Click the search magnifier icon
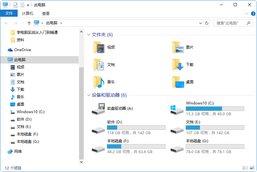The height and width of the screenshot is (172, 257). pyautogui.click(x=249, y=23)
